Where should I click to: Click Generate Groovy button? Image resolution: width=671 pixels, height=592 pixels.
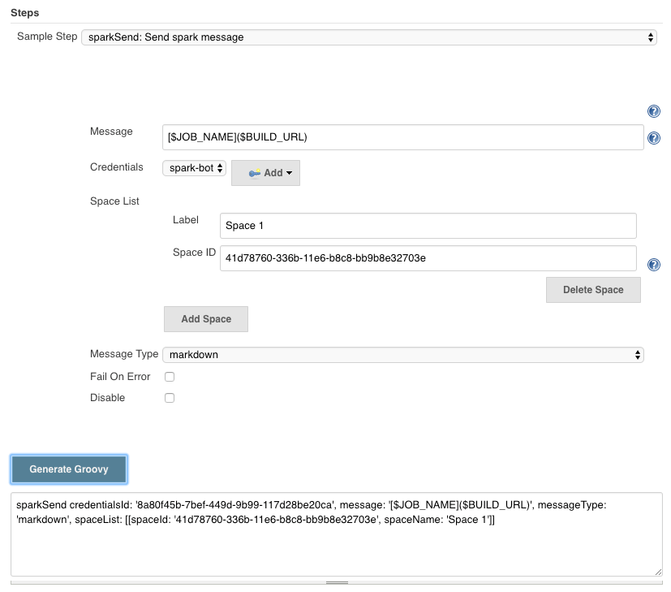pyautogui.click(x=69, y=469)
